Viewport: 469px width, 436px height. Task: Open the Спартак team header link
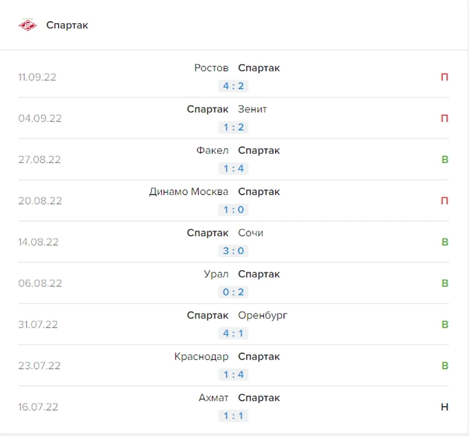67,25
